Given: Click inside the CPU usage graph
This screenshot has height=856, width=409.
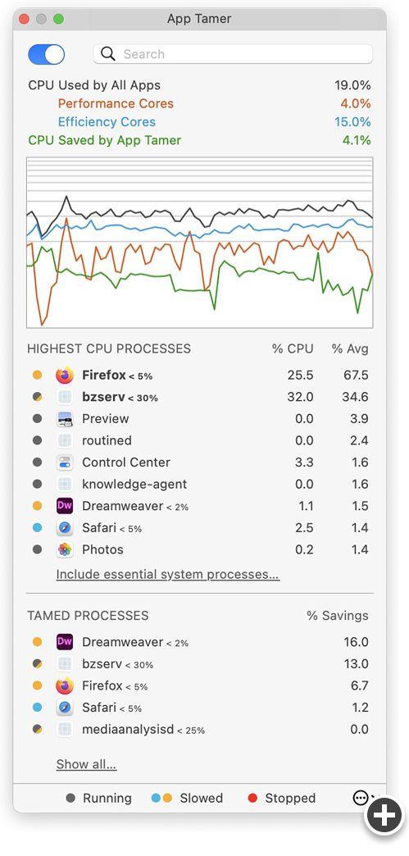Looking at the screenshot, I should [x=200, y=243].
